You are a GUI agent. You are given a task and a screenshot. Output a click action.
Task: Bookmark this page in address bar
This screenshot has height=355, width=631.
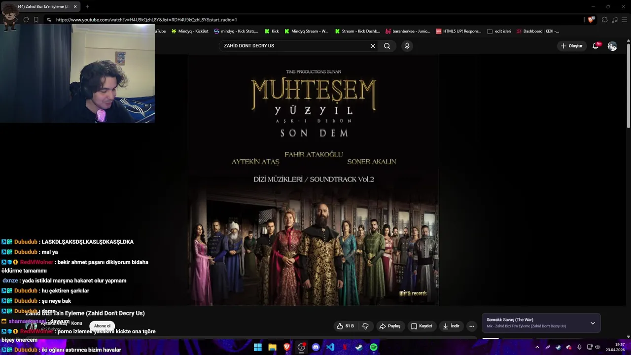click(36, 20)
